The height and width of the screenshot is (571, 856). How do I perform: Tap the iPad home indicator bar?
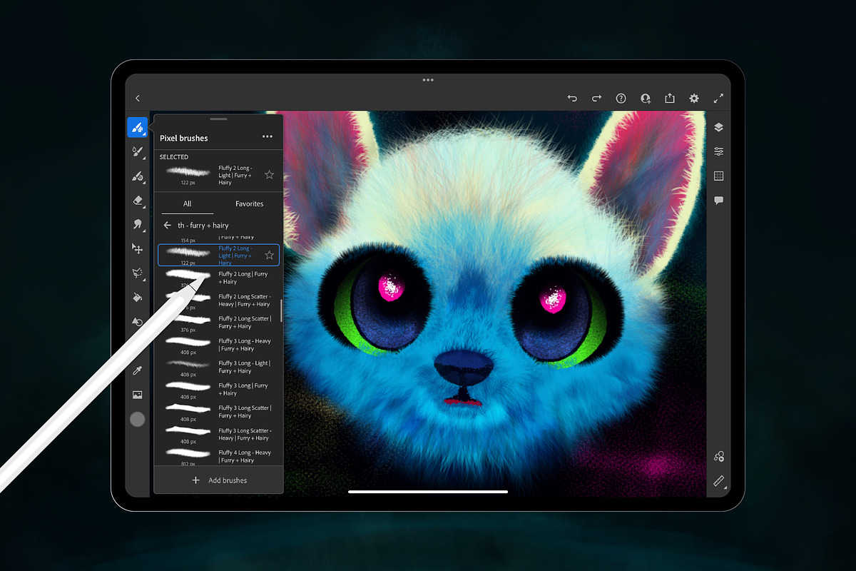point(428,491)
